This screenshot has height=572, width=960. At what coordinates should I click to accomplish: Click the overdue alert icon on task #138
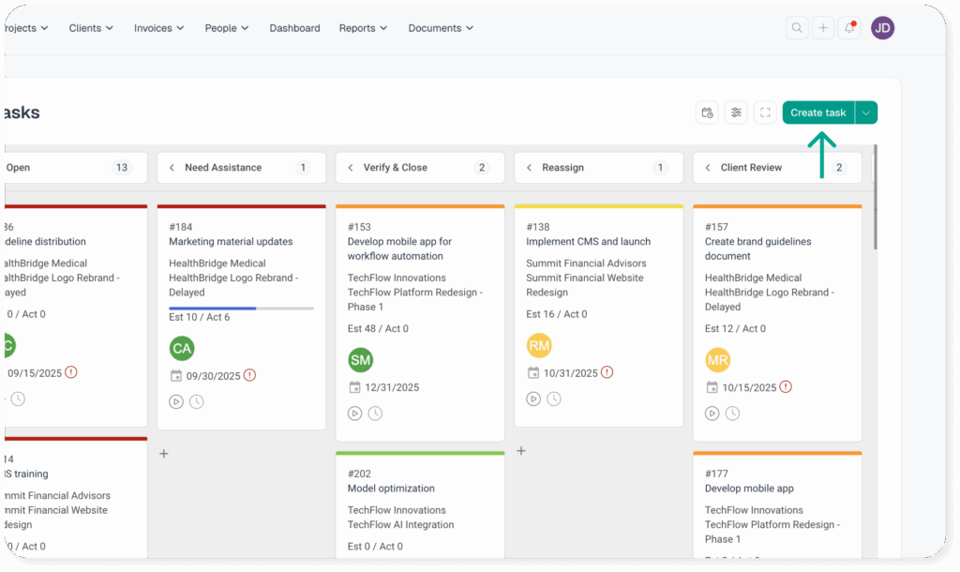[607, 372]
